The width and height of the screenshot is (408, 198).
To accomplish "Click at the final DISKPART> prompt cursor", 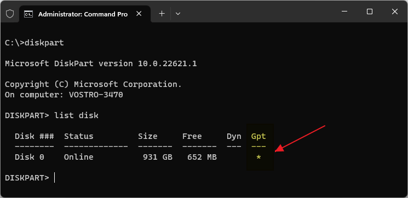I will [x=54, y=178].
